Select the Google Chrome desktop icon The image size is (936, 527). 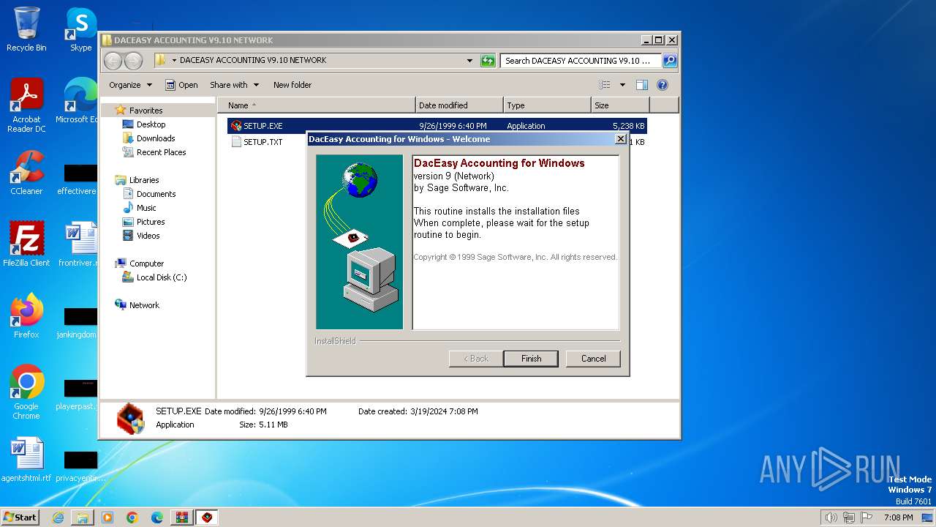point(26,392)
